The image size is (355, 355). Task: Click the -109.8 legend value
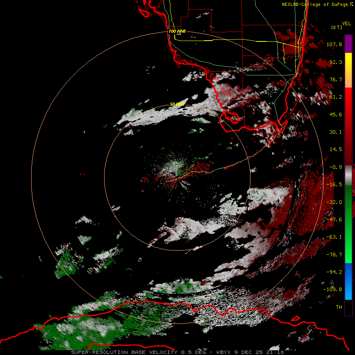333,290
